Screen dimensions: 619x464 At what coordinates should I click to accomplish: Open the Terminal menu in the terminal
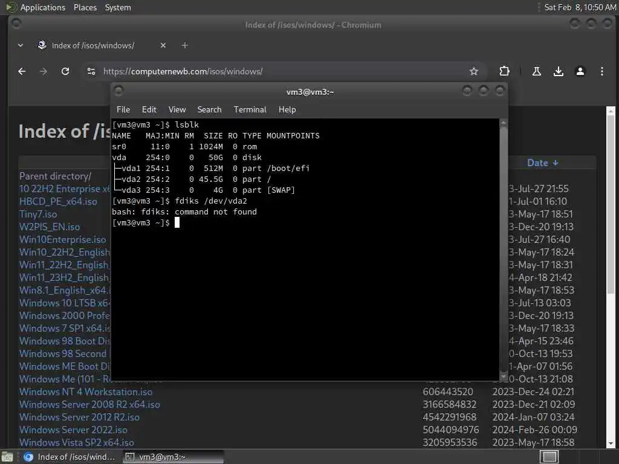(250, 110)
